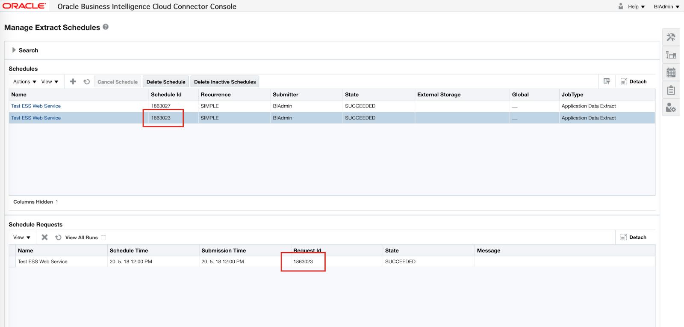Click the Query By Example filter icon

click(607, 81)
